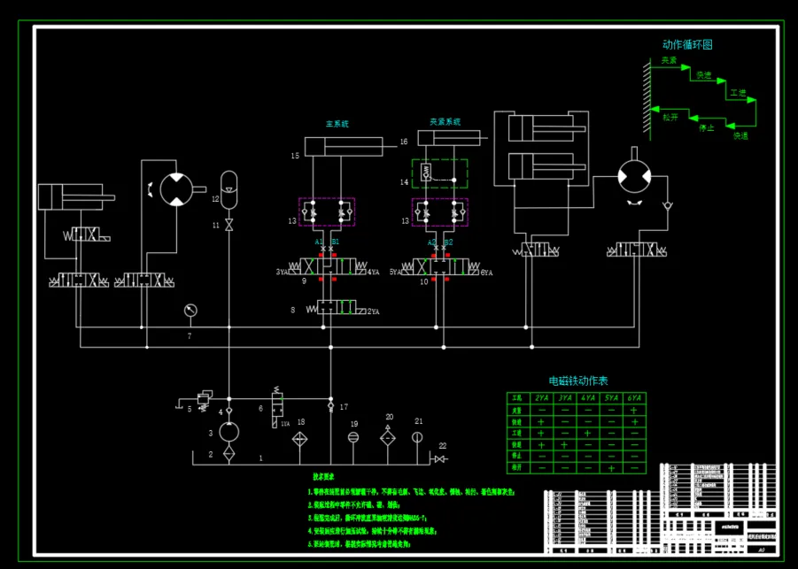Select the 夹紧 label in the cycle diagram
The image size is (798, 569).
(670, 60)
